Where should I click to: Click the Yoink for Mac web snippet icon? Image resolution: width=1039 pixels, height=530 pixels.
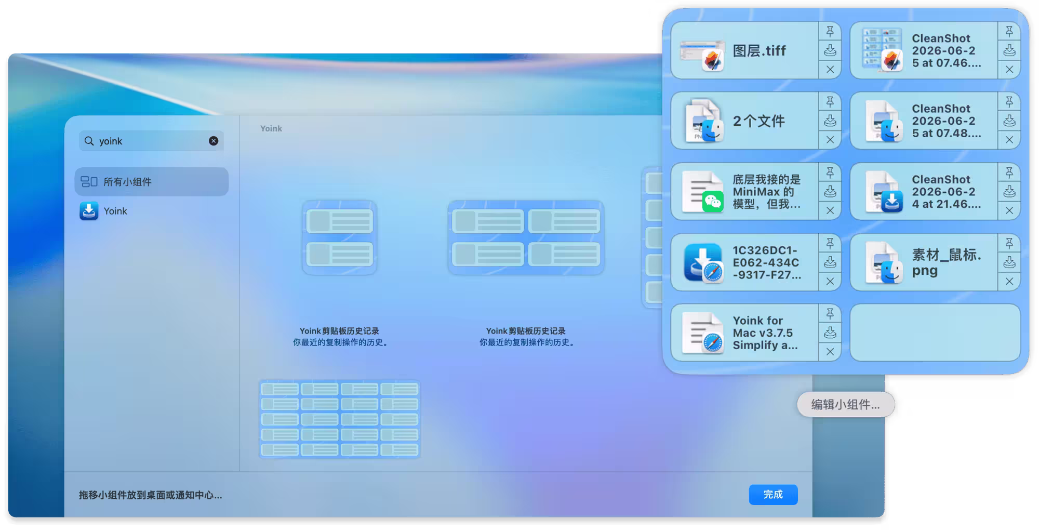[x=702, y=333]
